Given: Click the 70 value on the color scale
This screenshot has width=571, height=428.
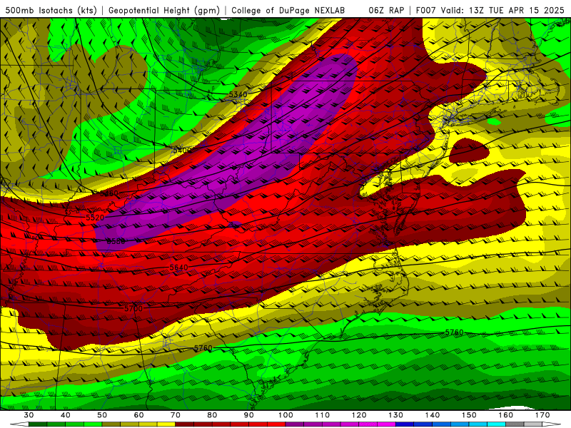Looking at the screenshot, I should coord(176,415).
